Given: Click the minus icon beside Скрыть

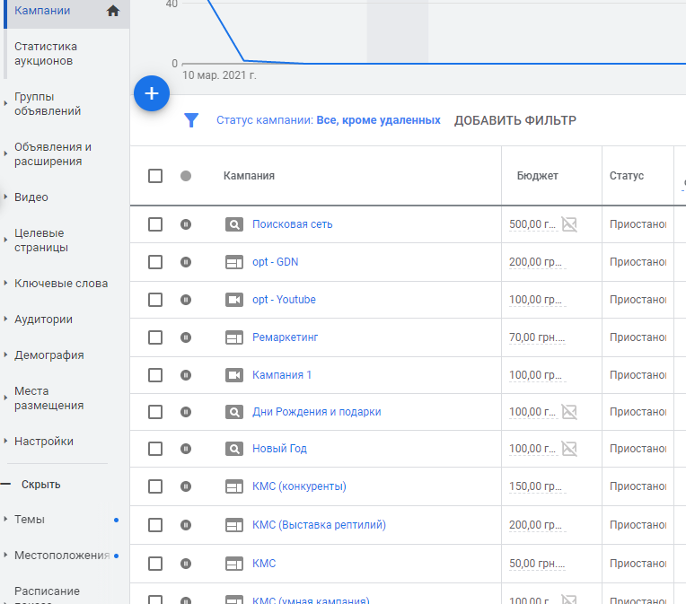Looking at the screenshot, I should click(x=5, y=484).
